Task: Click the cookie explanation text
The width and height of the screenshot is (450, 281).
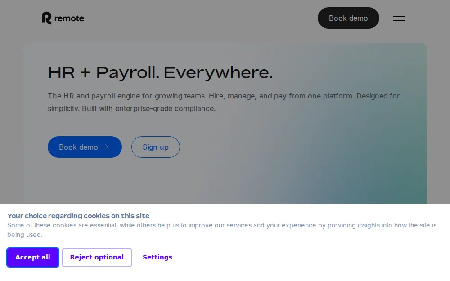Action: click(x=221, y=225)
